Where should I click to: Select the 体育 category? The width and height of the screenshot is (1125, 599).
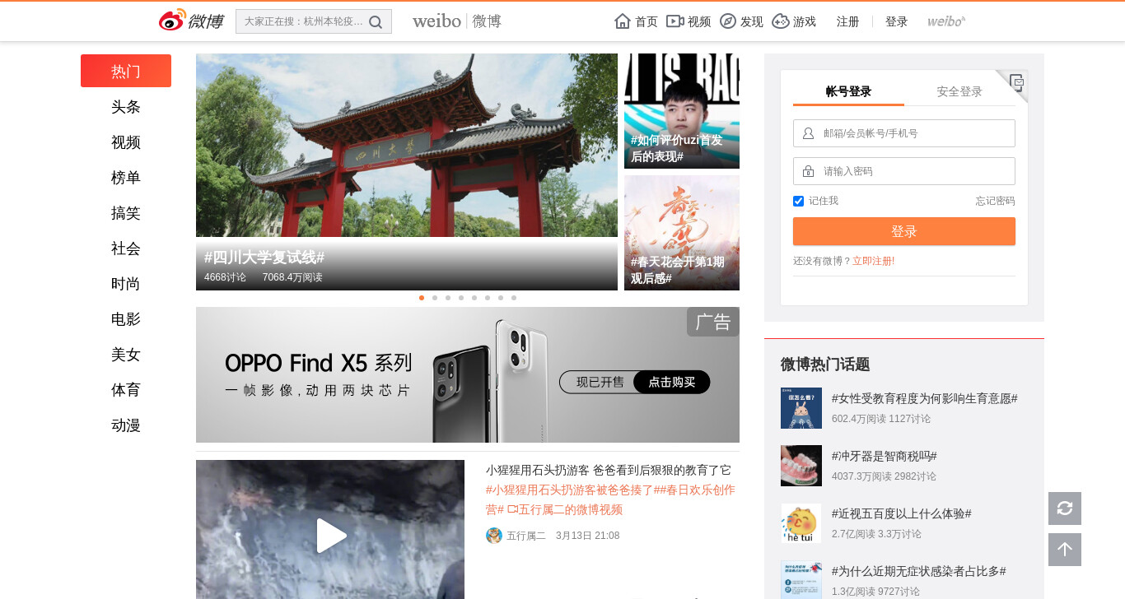tap(126, 390)
